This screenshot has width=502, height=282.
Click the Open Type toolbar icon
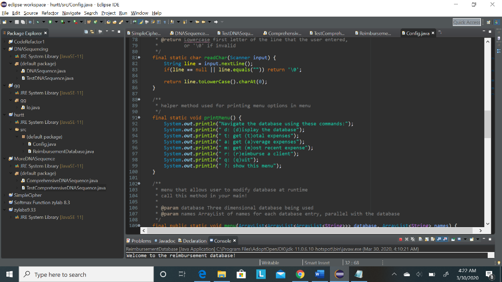[x=108, y=22]
